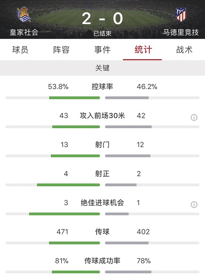Select the 传球成功率 stat label

tap(102, 261)
